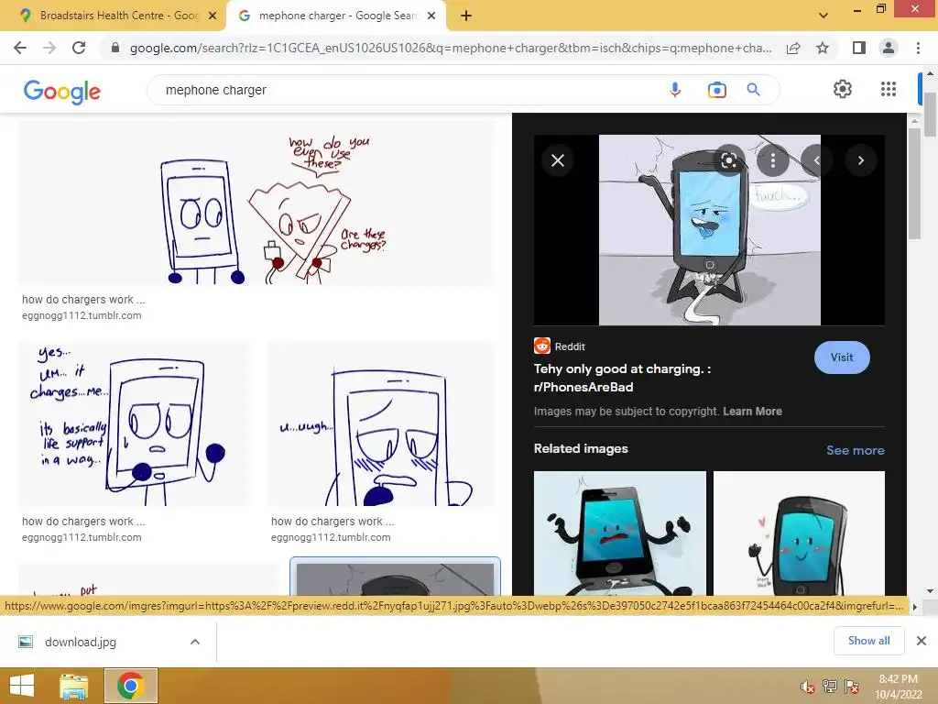Open File Explorer from the taskbar
938x704 pixels.
coord(74,686)
